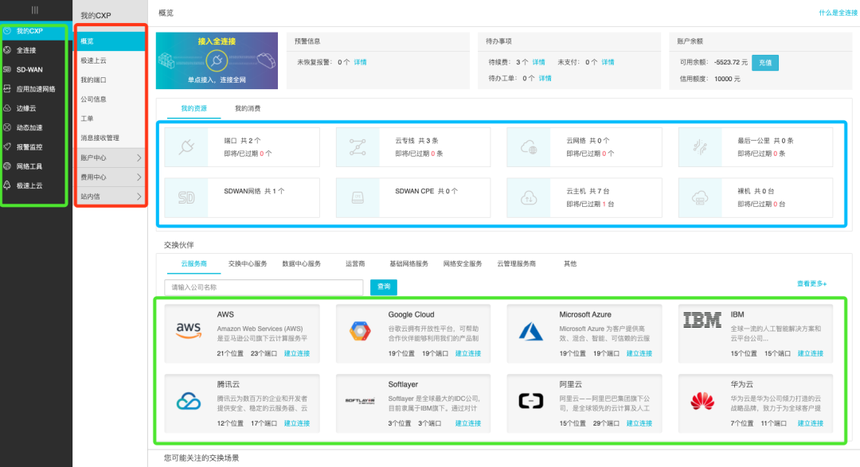The image size is (860, 467).
Task: Collapse sidebar using the top hamburger icon
Action: tap(35, 10)
